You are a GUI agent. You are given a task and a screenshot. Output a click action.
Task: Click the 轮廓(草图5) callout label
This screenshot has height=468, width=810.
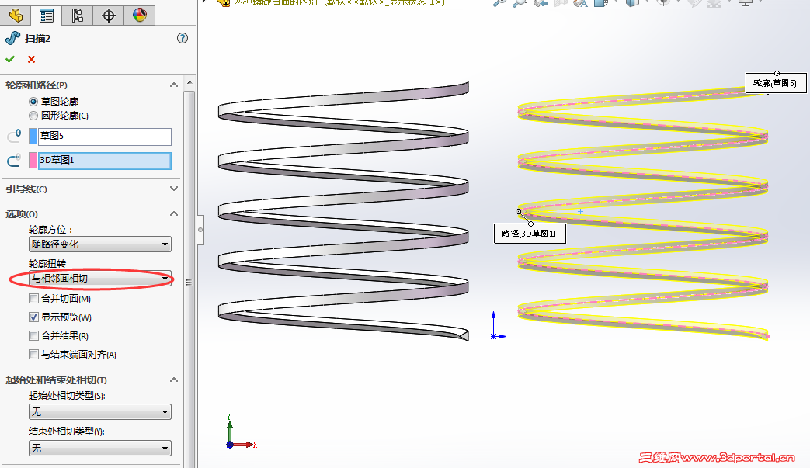coord(775,83)
